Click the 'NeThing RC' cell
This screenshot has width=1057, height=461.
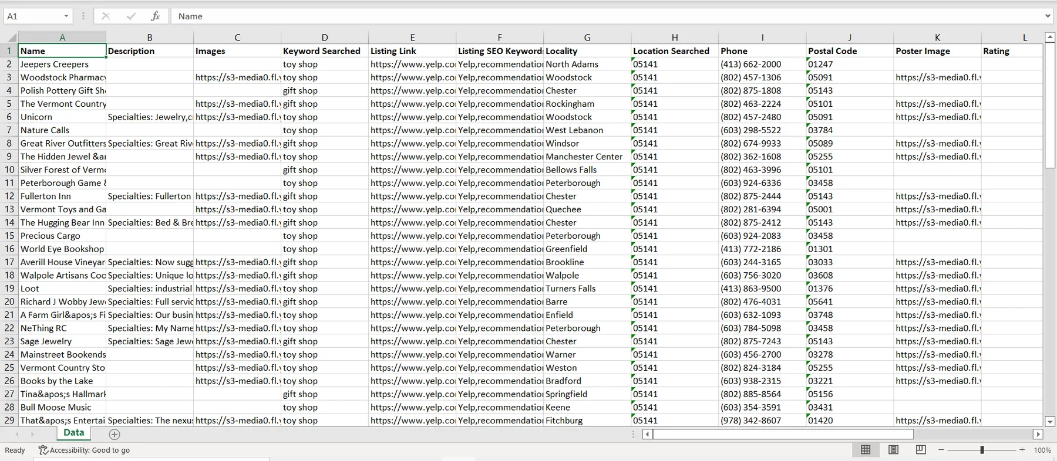[62, 328]
